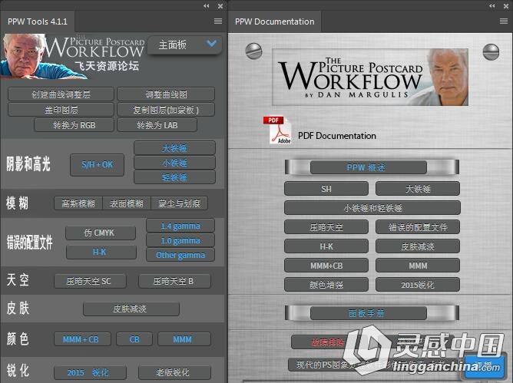Open the PDF Documentation link
The height and width of the screenshot is (383, 513).
[x=336, y=136]
